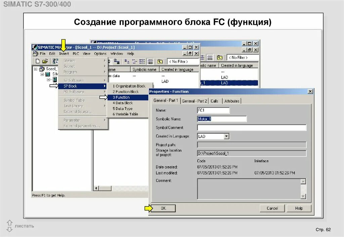Click the Name field containing FC1
The height and width of the screenshot is (237, 344).
[x=213, y=110]
